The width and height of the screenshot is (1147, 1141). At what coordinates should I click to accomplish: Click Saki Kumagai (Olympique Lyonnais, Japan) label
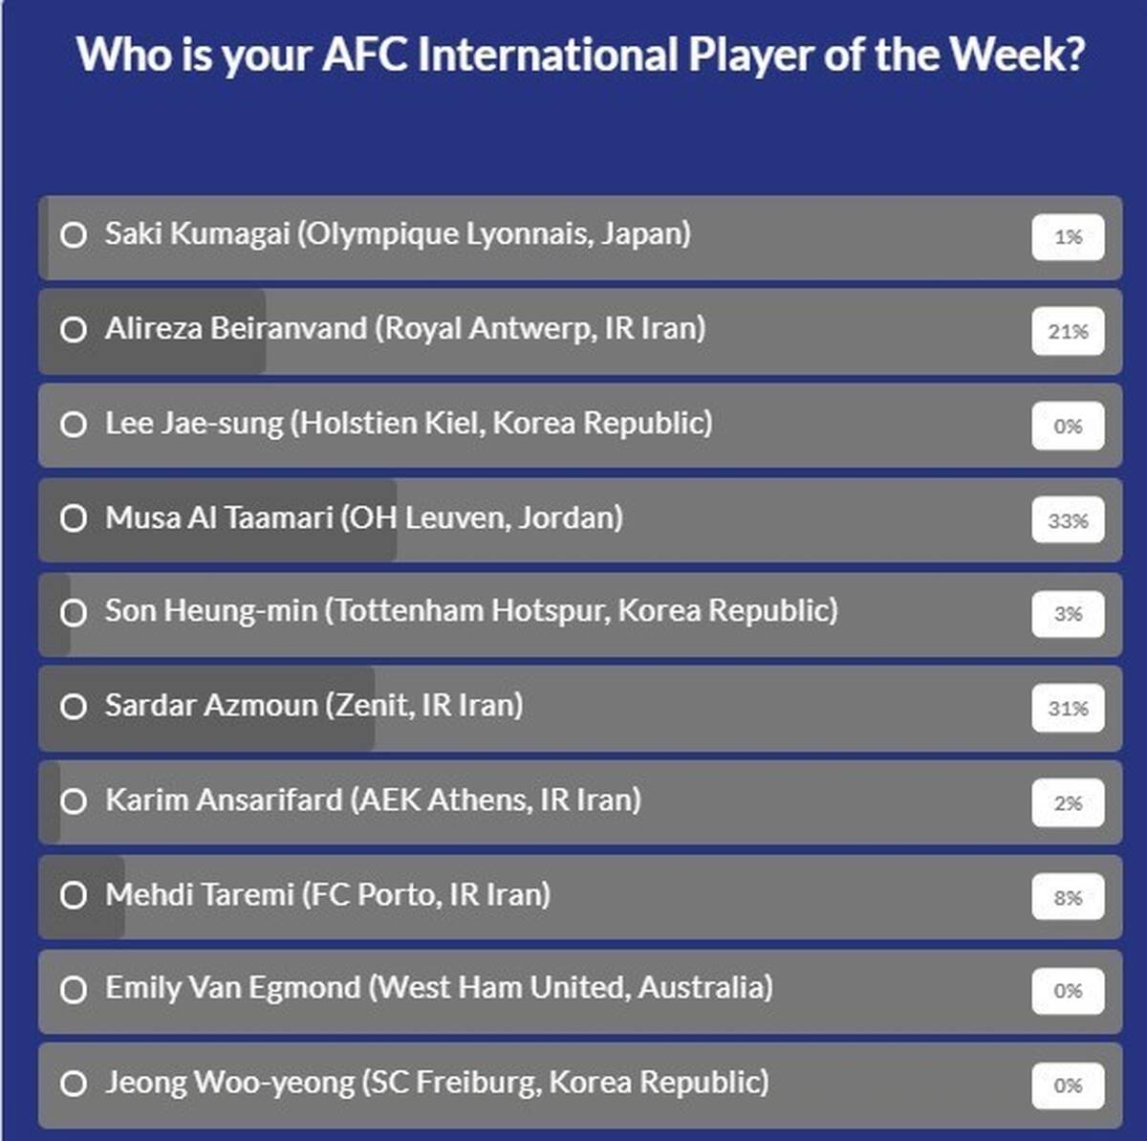(x=398, y=234)
